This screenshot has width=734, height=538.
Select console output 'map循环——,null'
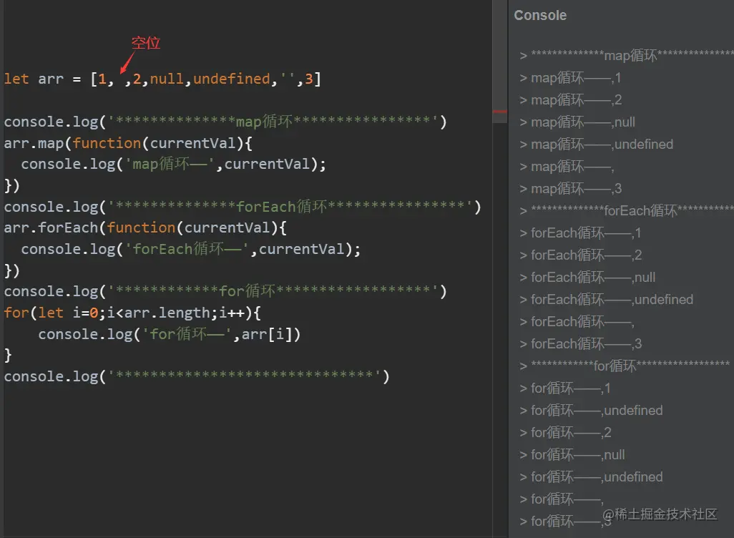(577, 122)
